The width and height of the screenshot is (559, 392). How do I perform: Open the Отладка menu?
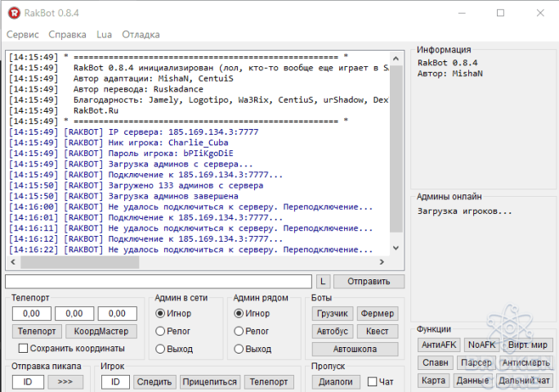(141, 34)
